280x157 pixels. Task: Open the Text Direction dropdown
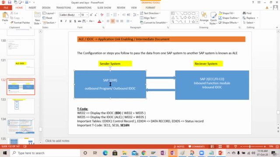[150, 13]
